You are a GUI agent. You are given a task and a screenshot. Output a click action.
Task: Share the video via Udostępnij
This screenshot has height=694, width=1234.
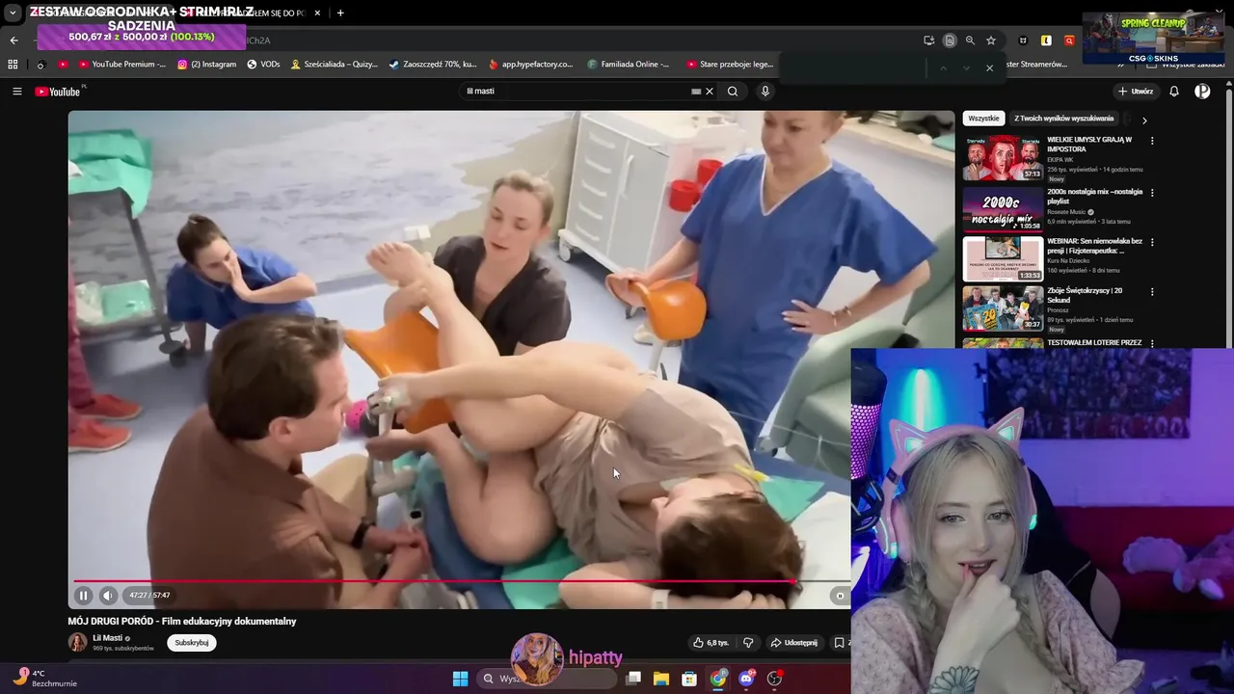(793, 643)
